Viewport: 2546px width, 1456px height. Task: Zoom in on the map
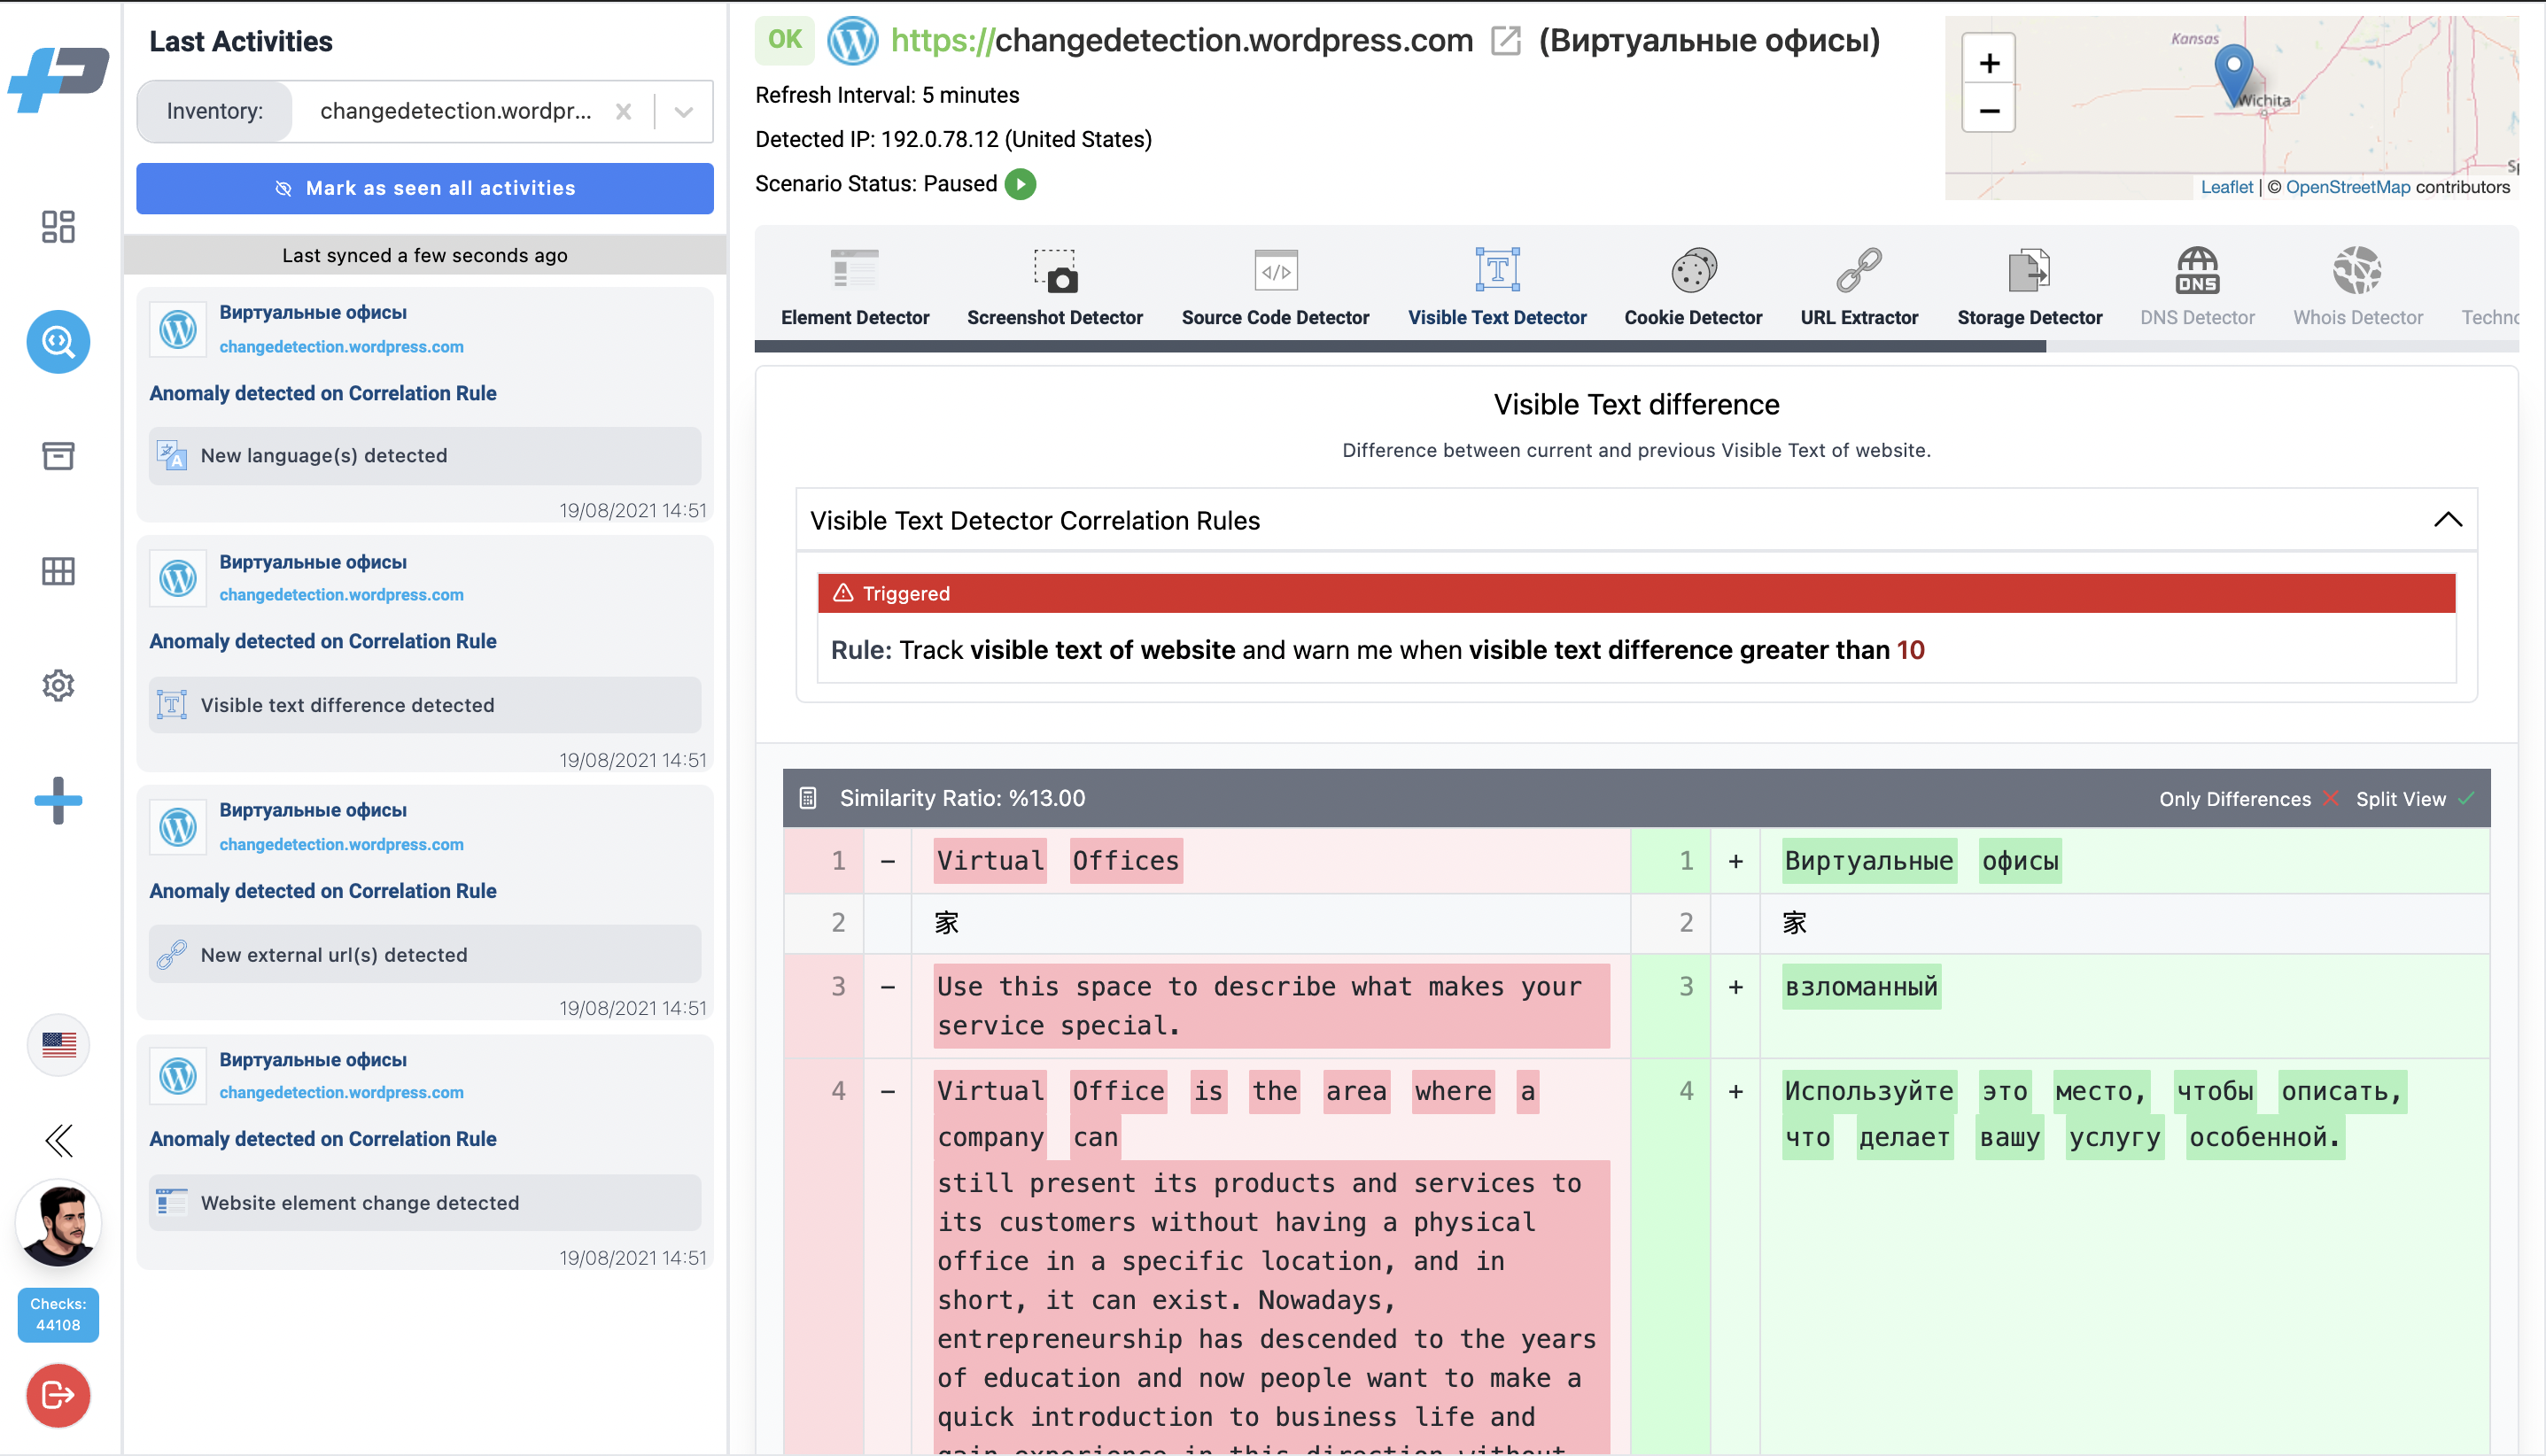pyautogui.click(x=1989, y=63)
